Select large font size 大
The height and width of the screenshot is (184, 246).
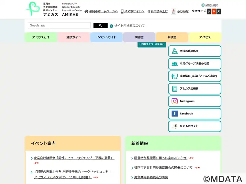point(219,11)
